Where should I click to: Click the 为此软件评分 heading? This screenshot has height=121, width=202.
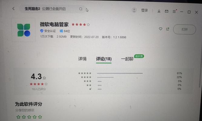point(28,104)
